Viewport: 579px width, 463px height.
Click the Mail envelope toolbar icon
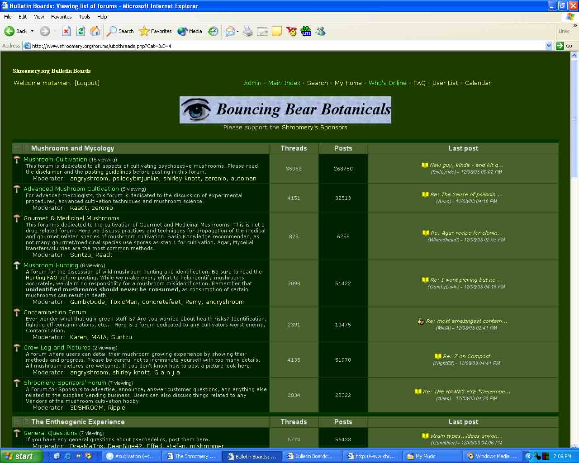pyautogui.click(x=230, y=31)
